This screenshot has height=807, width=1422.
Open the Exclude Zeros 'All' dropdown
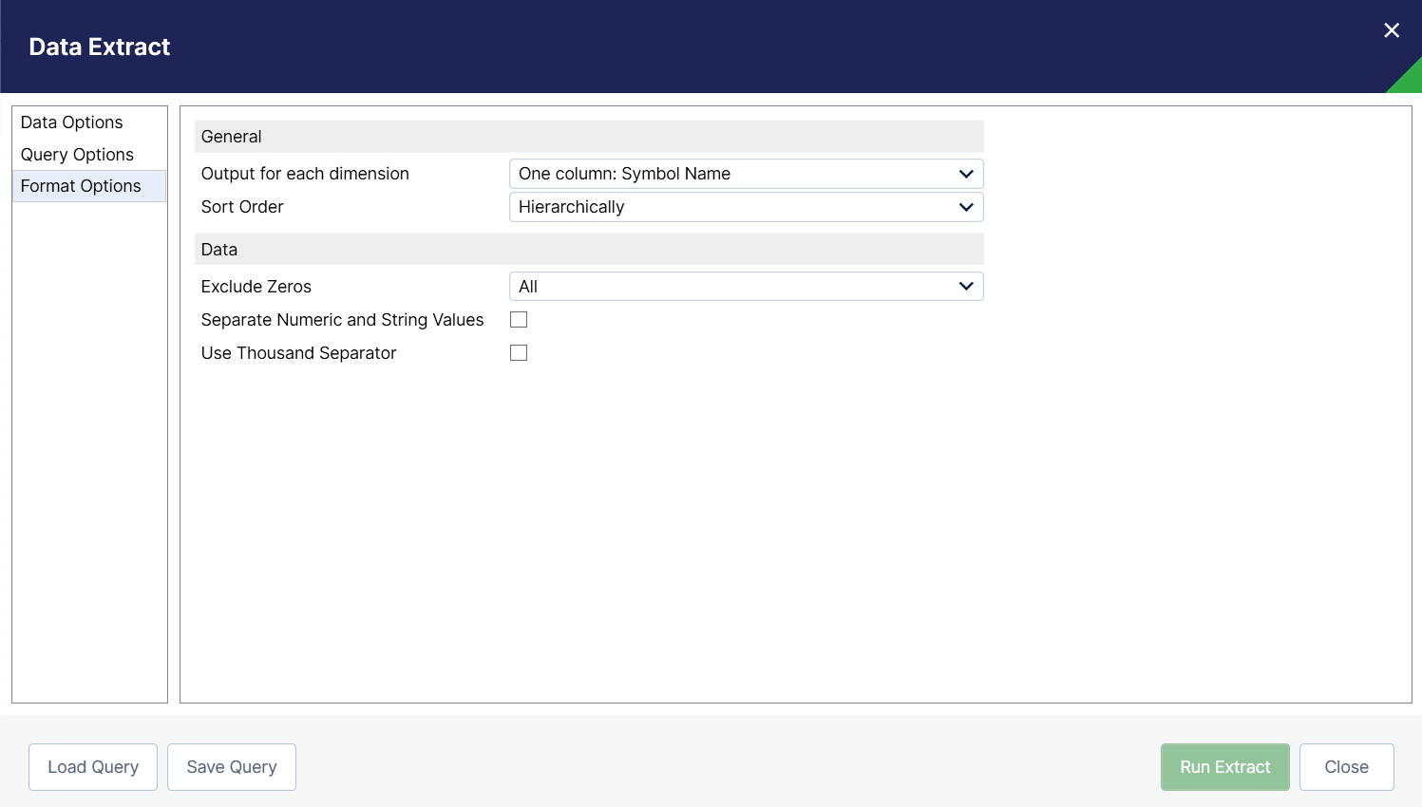tap(731, 287)
